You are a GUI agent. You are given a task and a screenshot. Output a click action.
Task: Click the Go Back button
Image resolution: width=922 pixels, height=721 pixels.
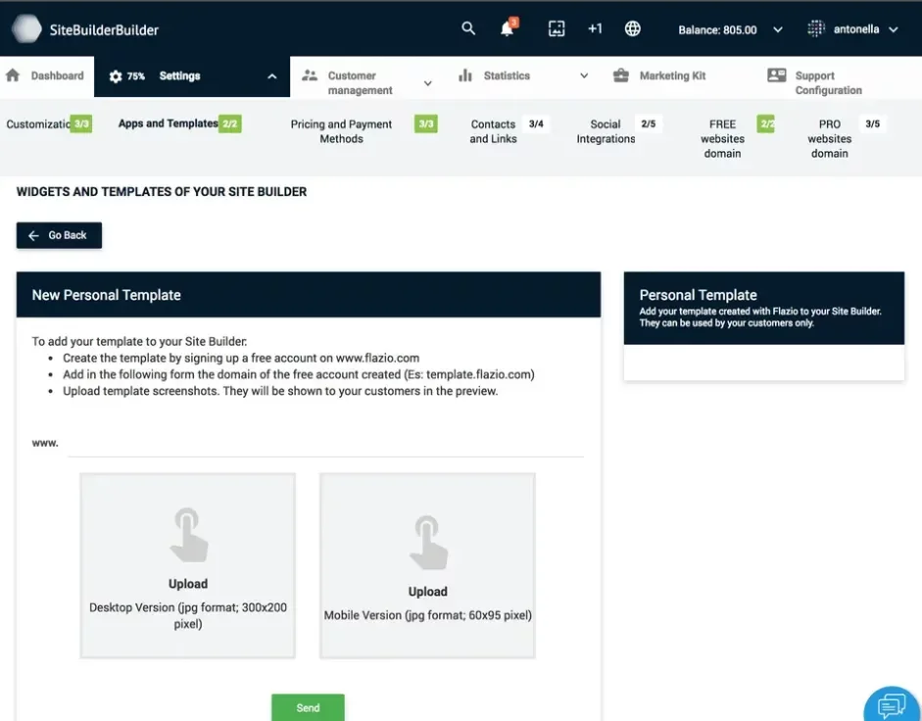59,235
